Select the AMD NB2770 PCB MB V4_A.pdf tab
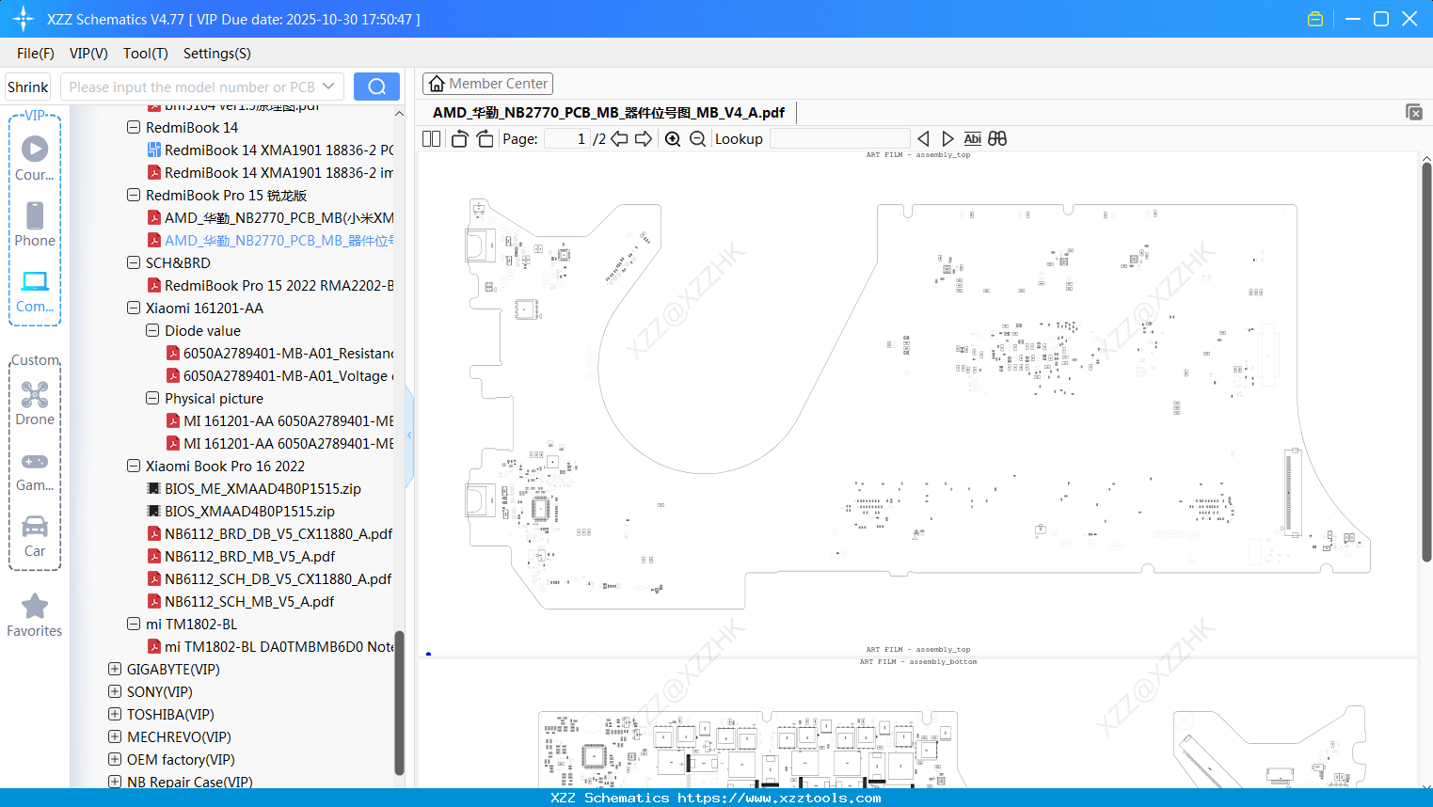Screen dimensions: 1433x807 [609, 113]
